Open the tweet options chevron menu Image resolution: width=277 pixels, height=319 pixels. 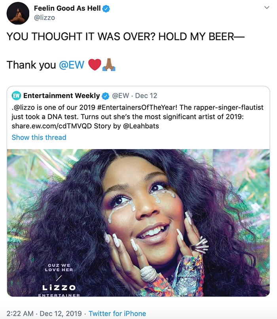(x=267, y=8)
